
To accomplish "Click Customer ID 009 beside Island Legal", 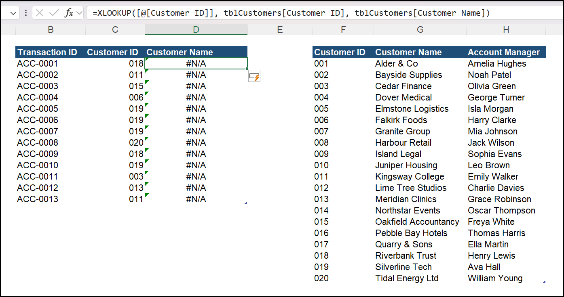I will pos(343,154).
